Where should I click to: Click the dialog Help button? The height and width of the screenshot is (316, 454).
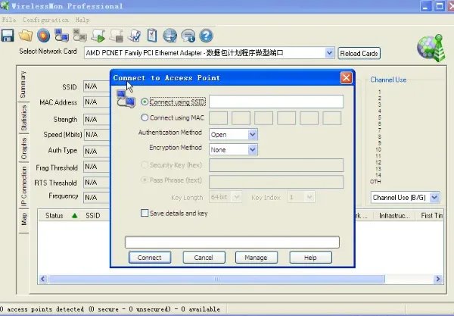pos(310,258)
